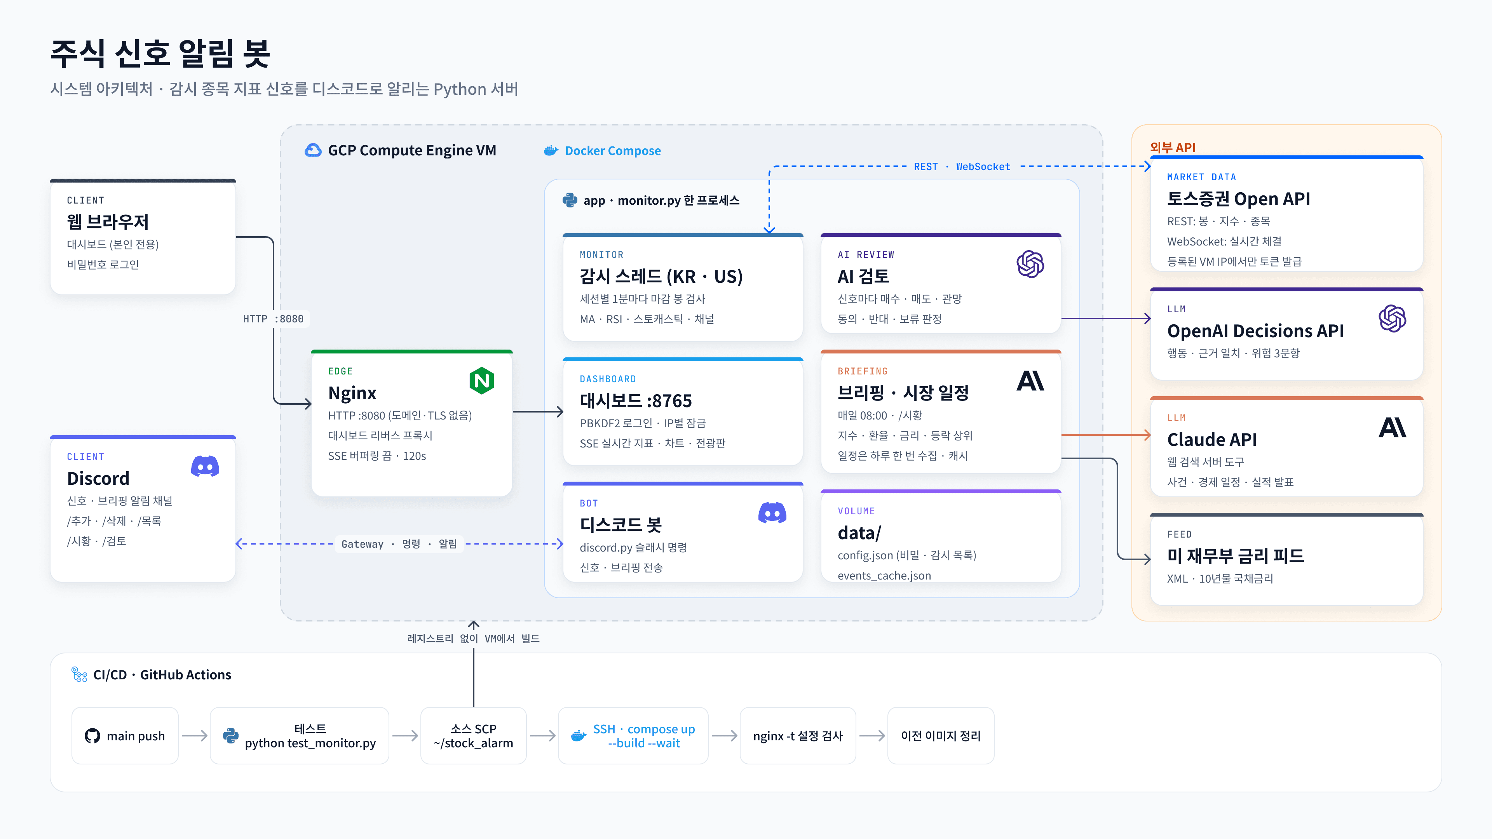The height and width of the screenshot is (839, 1492).
Task: Click the GitHub octocat icon in main push
Action: pos(92,736)
